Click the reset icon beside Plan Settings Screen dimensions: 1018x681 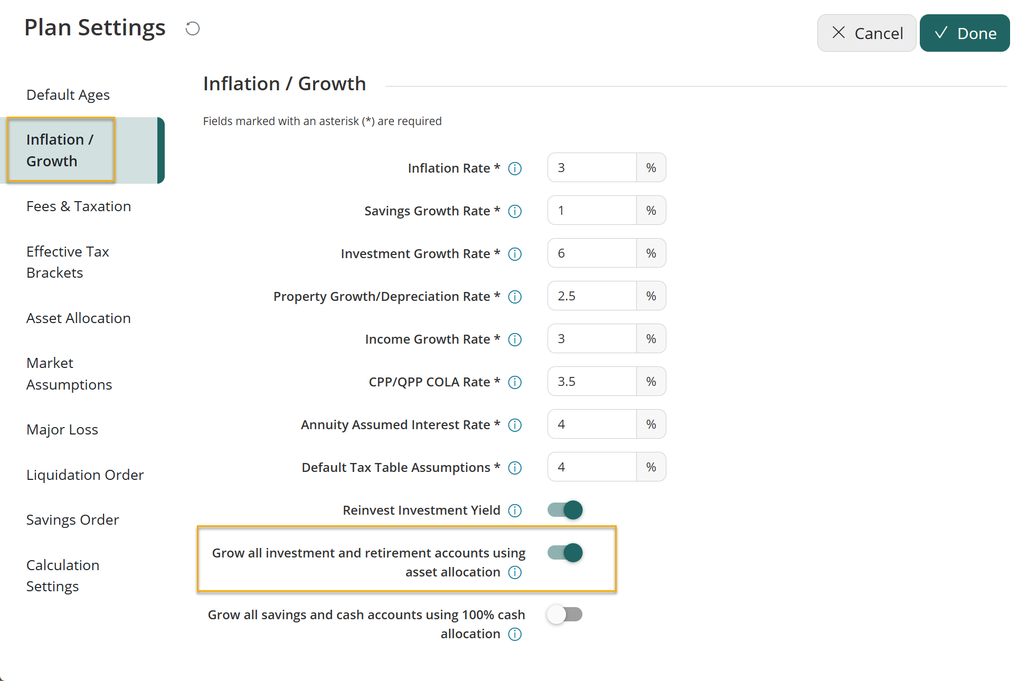pos(193,29)
